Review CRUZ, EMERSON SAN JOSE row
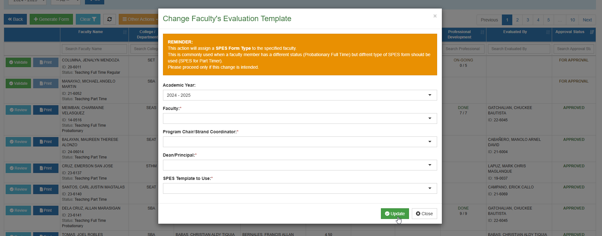This screenshot has width=602, height=236. (18, 168)
